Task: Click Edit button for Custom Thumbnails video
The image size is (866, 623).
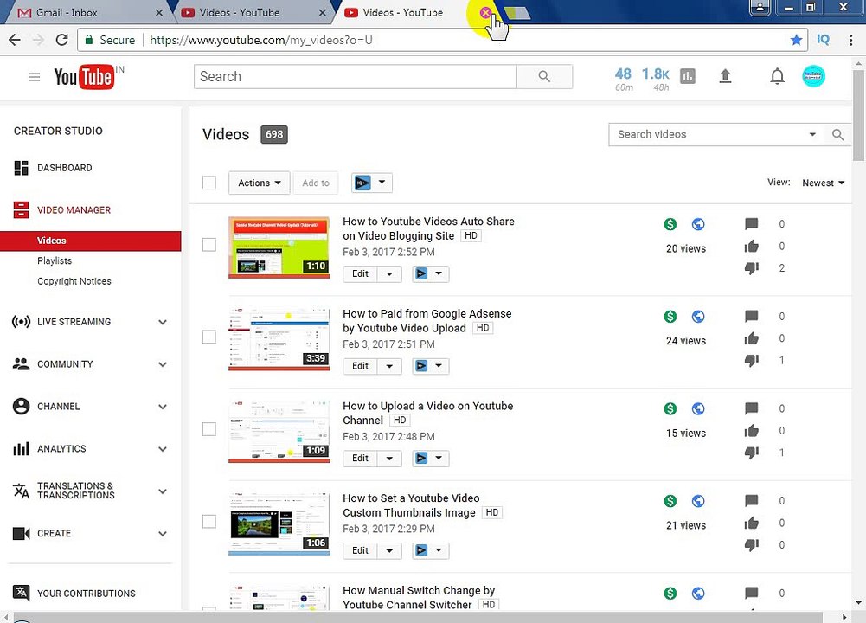Action: coord(360,550)
